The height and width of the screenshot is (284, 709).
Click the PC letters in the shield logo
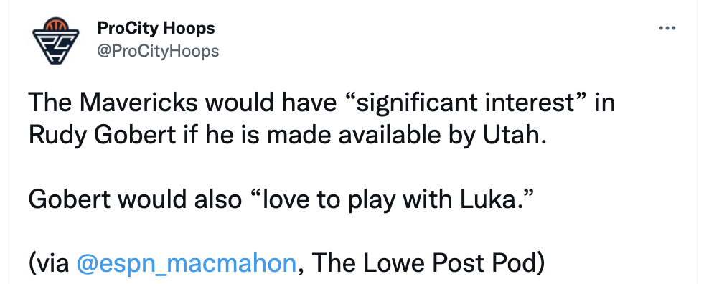pos(55,47)
